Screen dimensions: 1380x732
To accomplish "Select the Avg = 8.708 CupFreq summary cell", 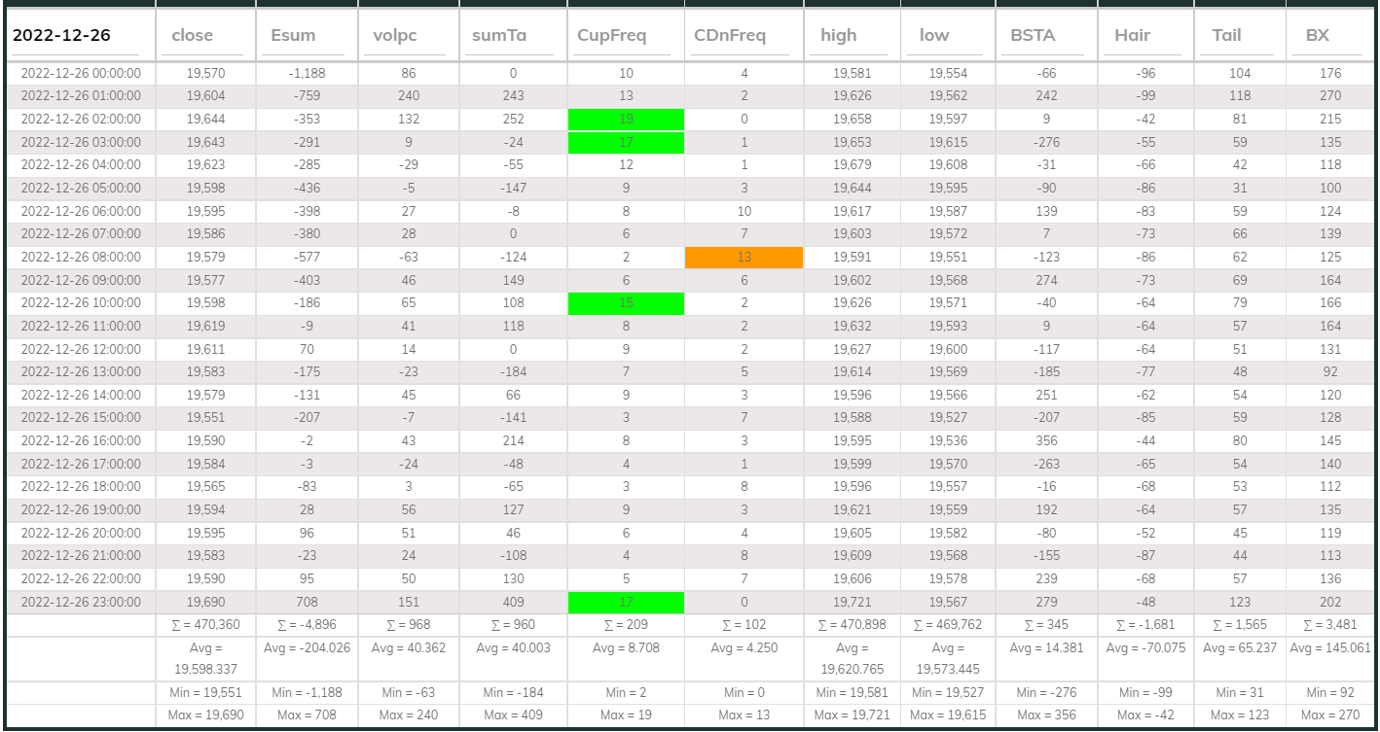I will [626, 648].
